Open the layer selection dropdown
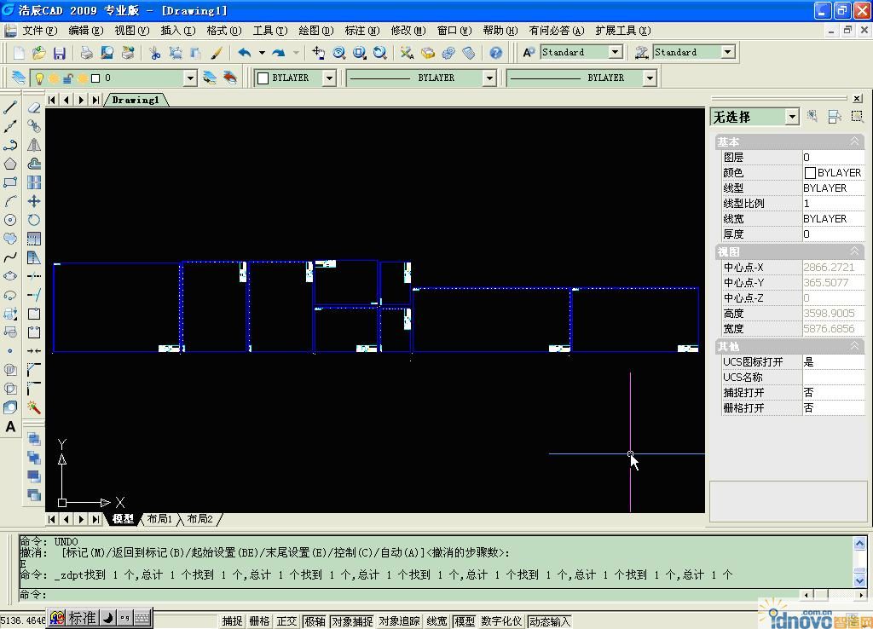This screenshot has width=873, height=629. tap(190, 78)
